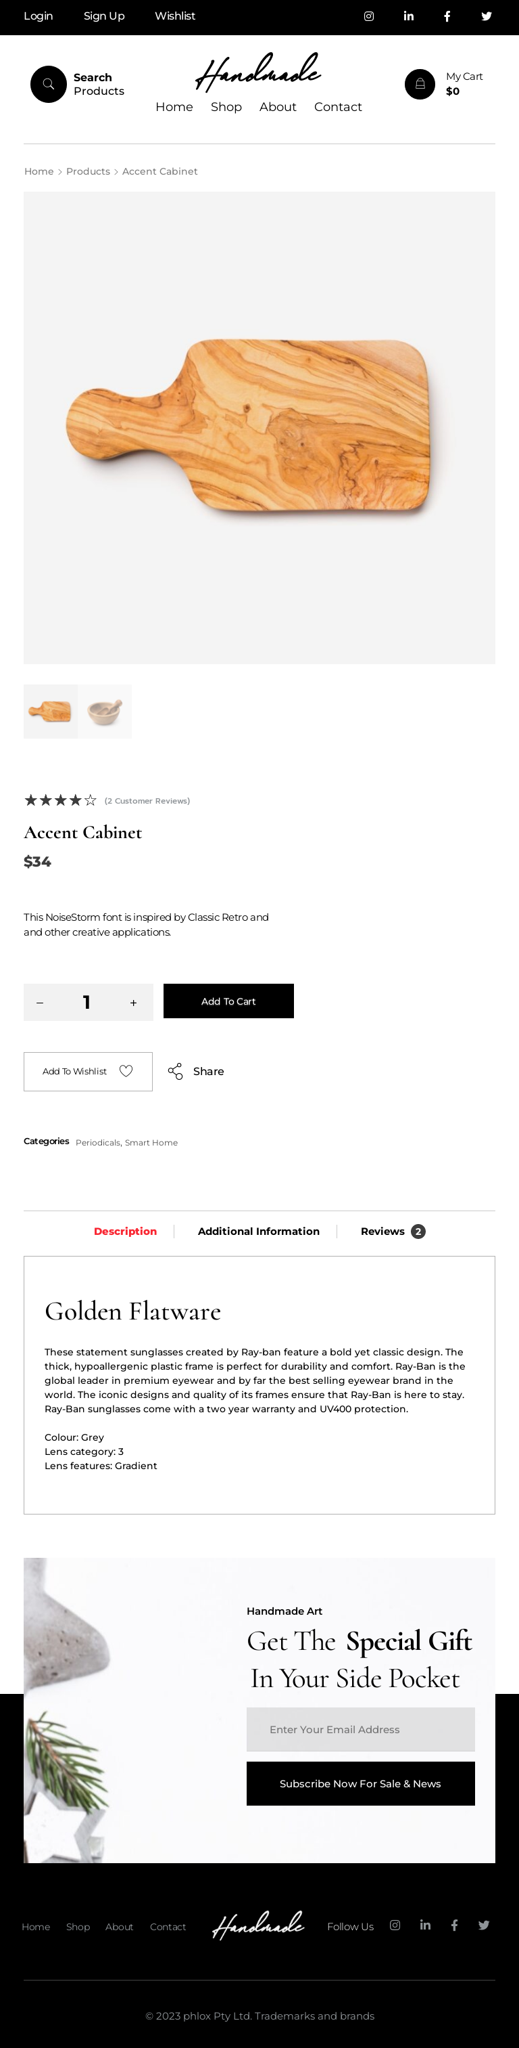Open Twitter from the top bar
Screen dimensions: 519x2048
pyautogui.click(x=487, y=17)
